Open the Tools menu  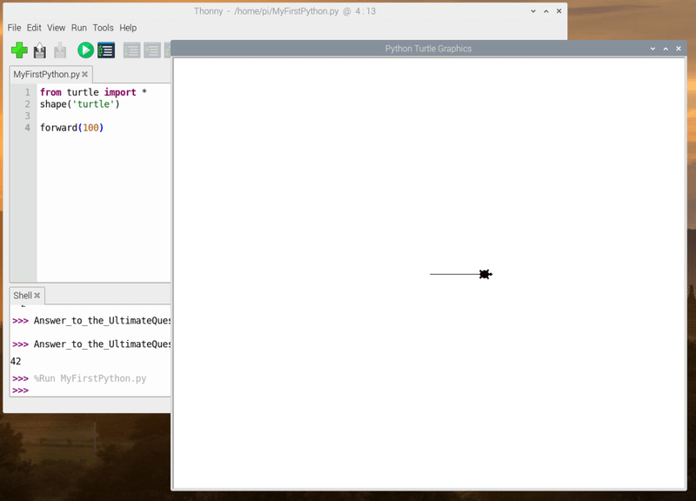(103, 28)
